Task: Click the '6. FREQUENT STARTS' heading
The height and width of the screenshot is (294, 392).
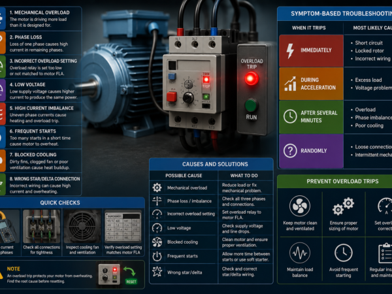Action: (33, 131)
